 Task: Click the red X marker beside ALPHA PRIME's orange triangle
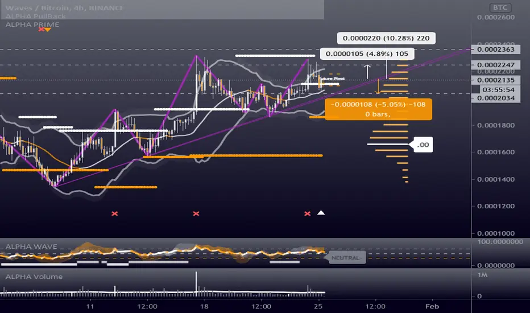pyautogui.click(x=41, y=30)
